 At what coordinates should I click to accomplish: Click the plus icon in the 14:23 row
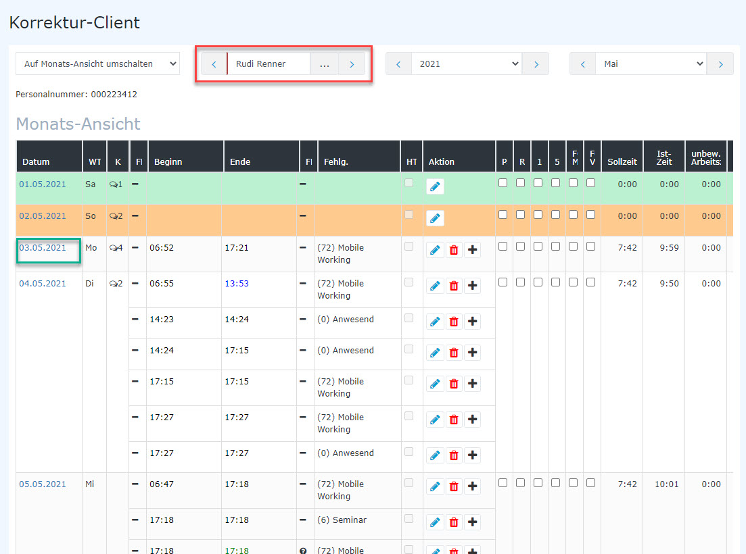click(473, 322)
